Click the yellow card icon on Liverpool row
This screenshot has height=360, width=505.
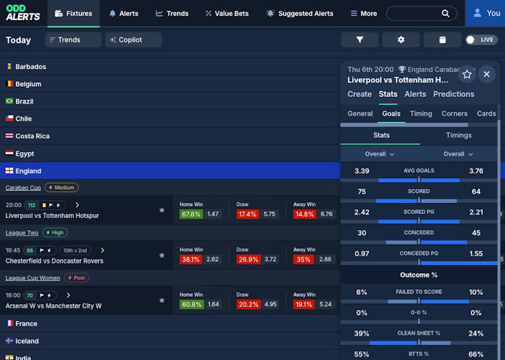point(44,205)
